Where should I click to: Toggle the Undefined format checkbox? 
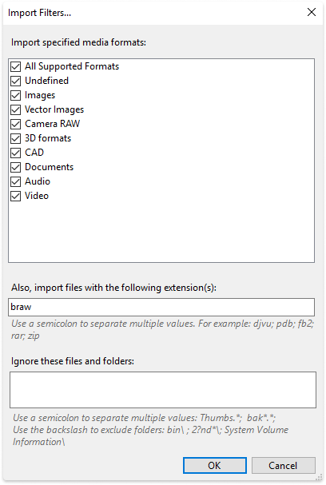click(x=16, y=81)
